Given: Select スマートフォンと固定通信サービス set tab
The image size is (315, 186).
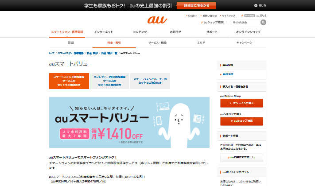Looking at the screenshot, I should point(69,81).
